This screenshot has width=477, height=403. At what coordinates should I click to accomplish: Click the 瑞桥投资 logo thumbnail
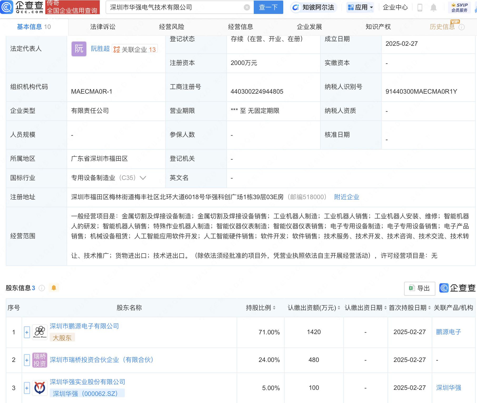[40, 360]
